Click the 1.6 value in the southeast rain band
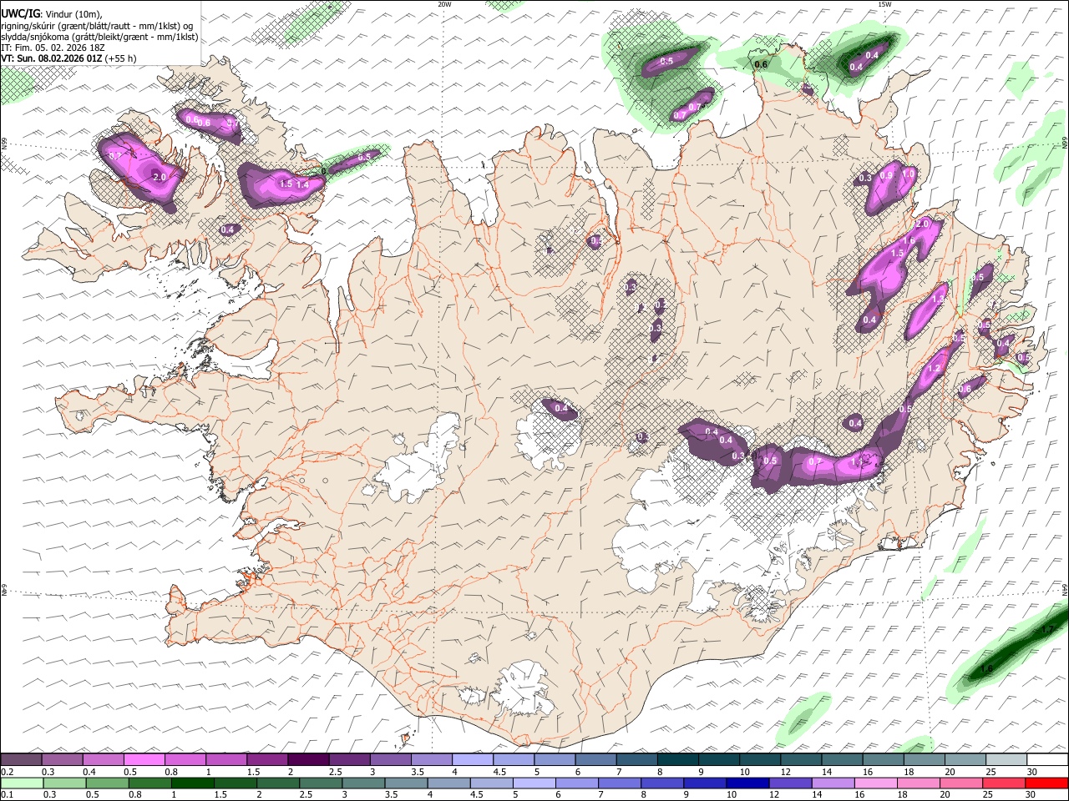1069x801 pixels. (x=986, y=668)
